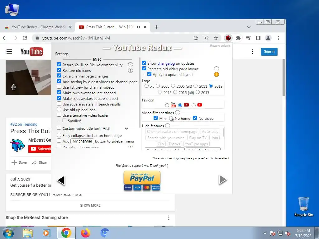The image size is (319, 239).
Task: Select the 2005 logo radio button
Action: (158, 86)
